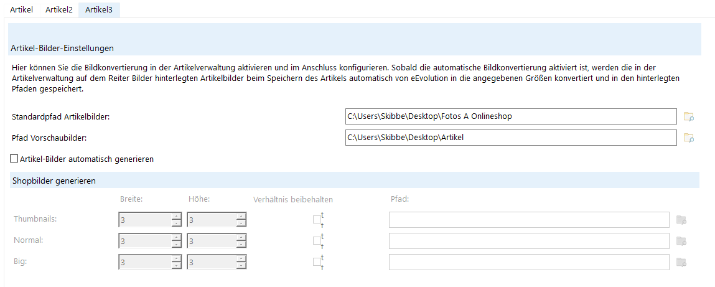Toggle keep ratio checkbox for Big
The height and width of the screenshot is (287, 715).
pyautogui.click(x=317, y=261)
